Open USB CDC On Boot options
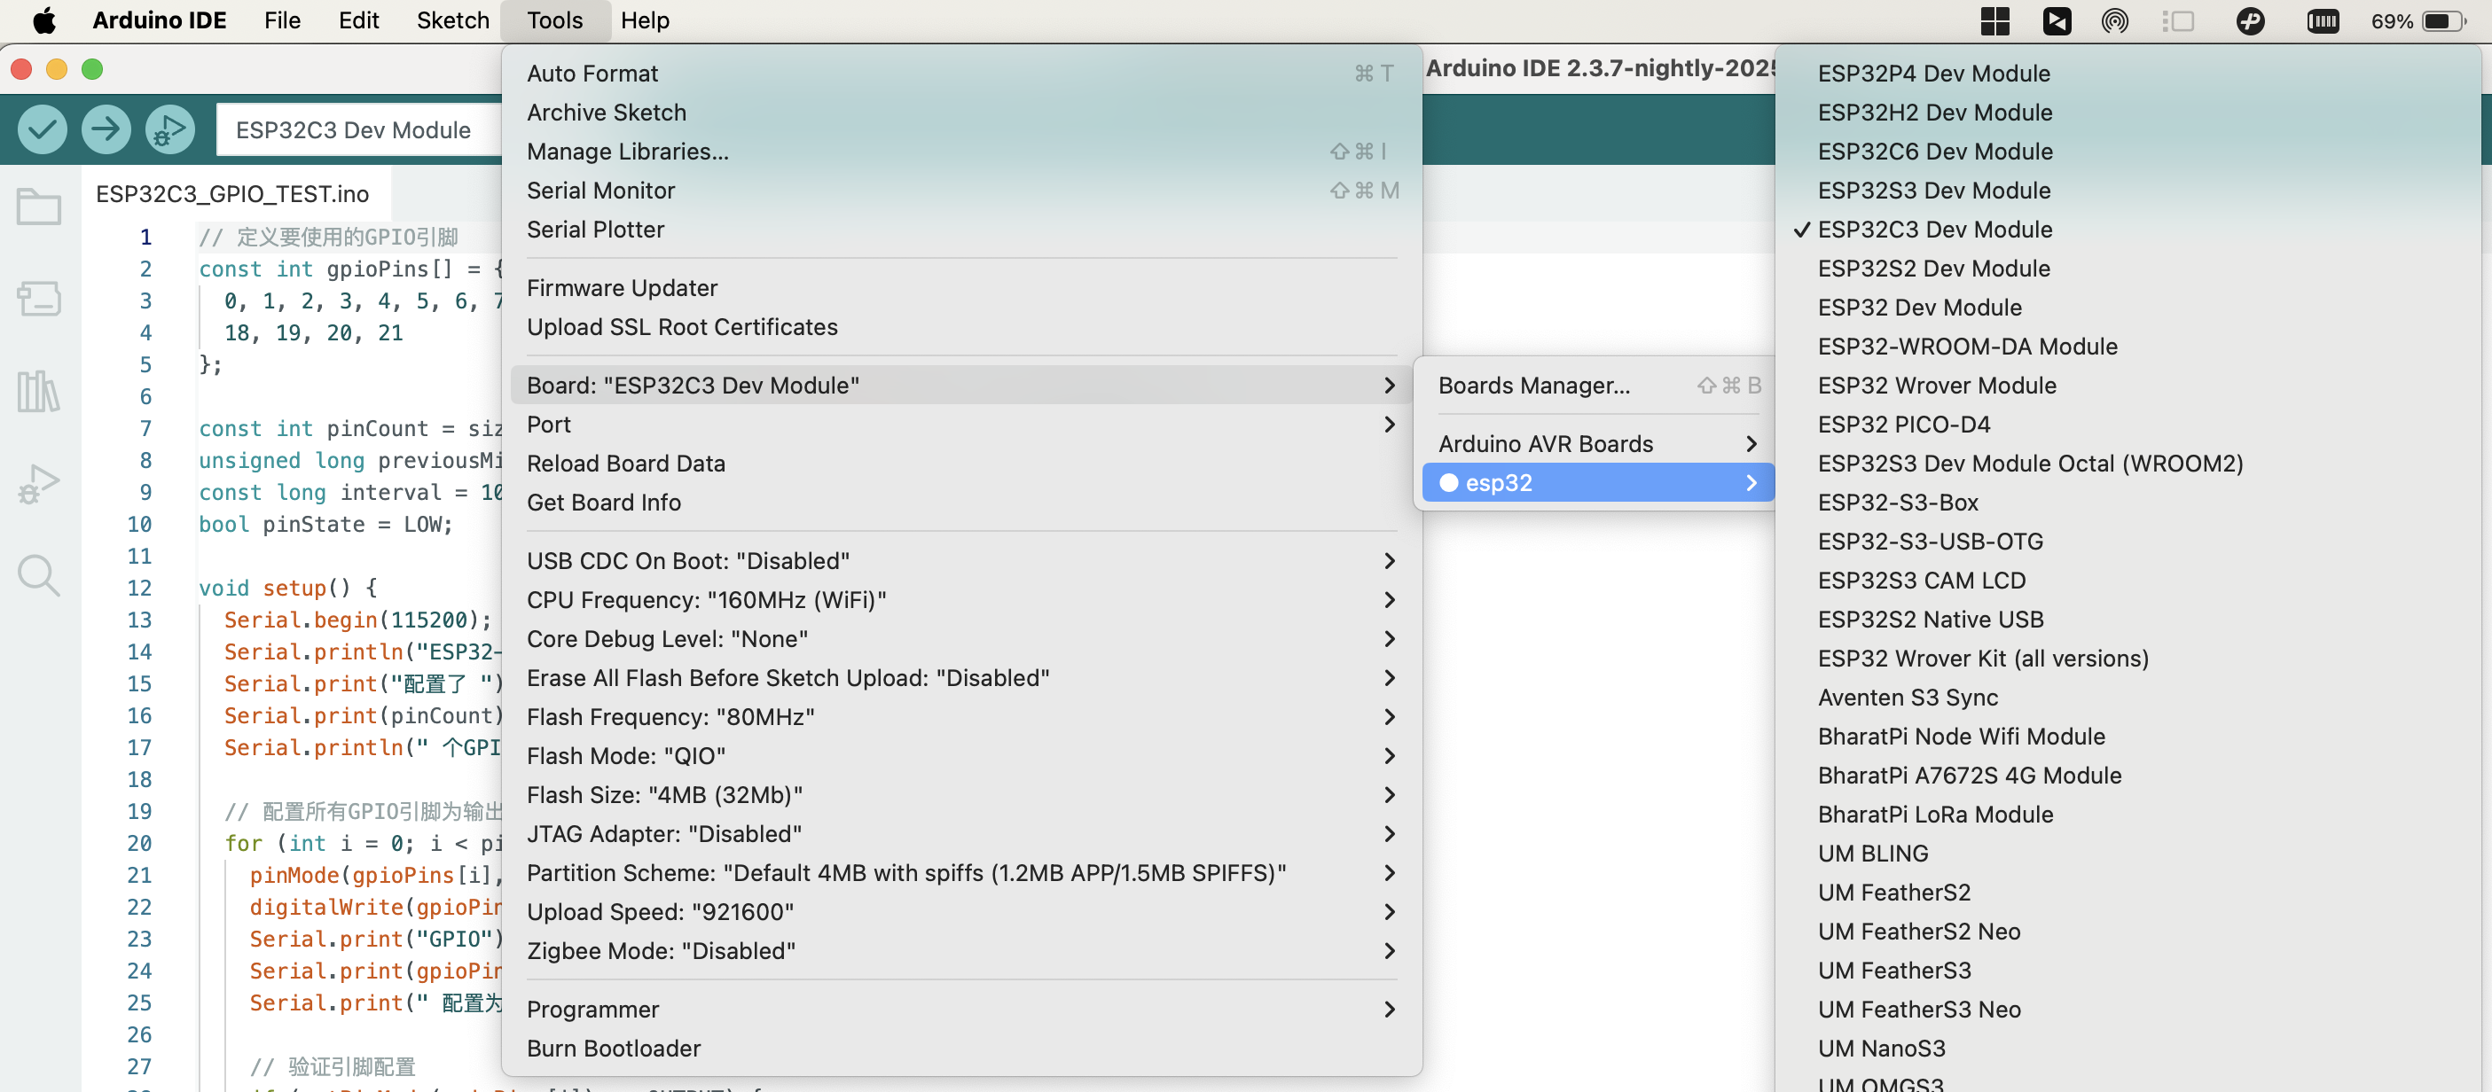Viewport: 2492px width, 1092px height. tap(961, 561)
